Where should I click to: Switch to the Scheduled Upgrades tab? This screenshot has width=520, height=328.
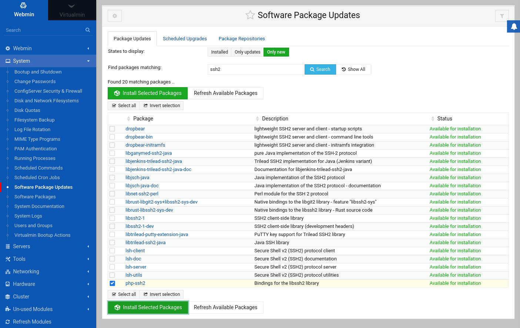[185, 38]
